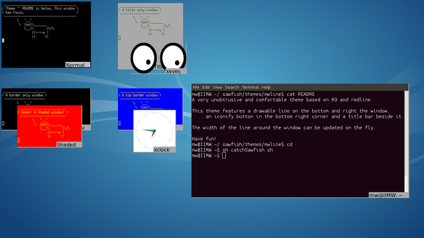Click the 'mw@IIMW:~/.sawfish/themes/mwline$ cd' prompt line

click(x=242, y=144)
